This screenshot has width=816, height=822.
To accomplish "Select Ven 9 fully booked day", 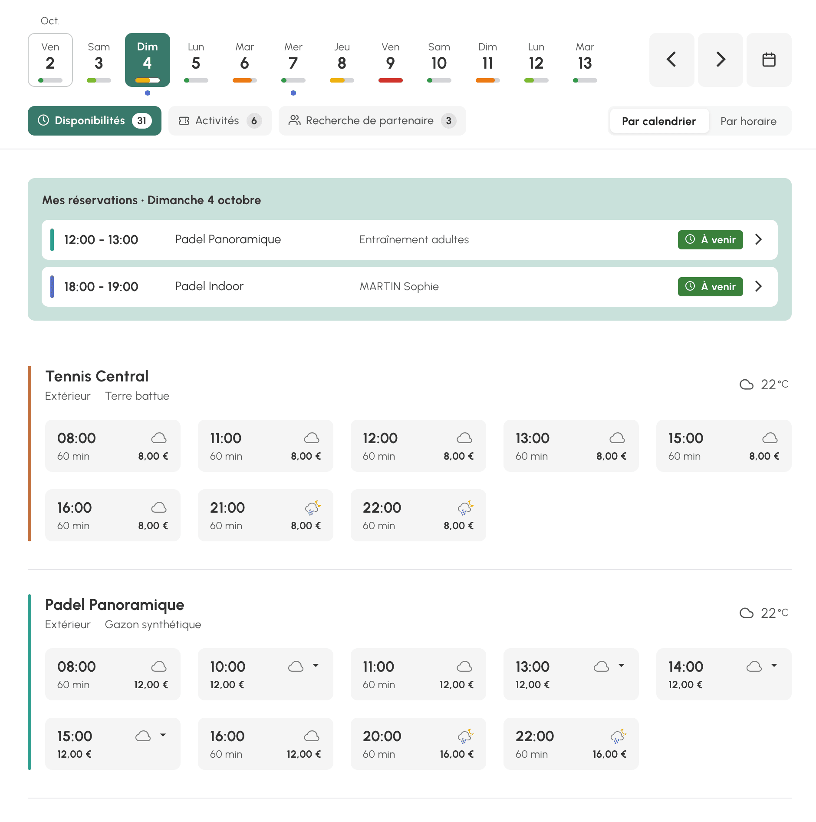I will [391, 60].
